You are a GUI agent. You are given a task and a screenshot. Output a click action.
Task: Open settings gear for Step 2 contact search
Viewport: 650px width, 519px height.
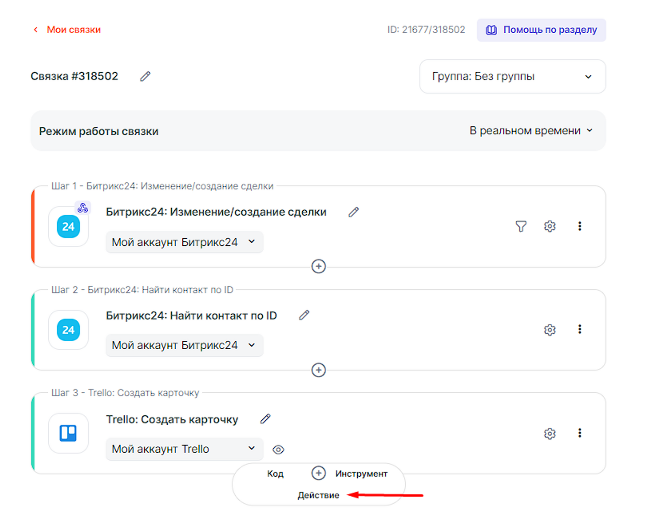pyautogui.click(x=549, y=330)
